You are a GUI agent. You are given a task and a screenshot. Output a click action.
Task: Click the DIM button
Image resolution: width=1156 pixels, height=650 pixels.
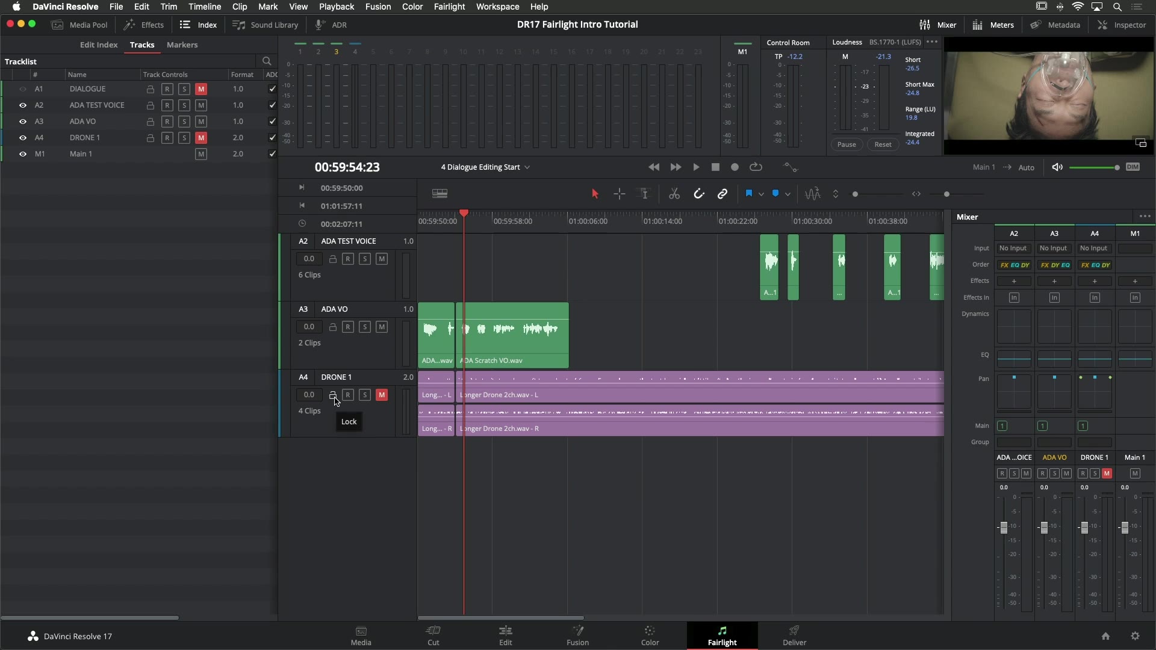[1133, 167]
